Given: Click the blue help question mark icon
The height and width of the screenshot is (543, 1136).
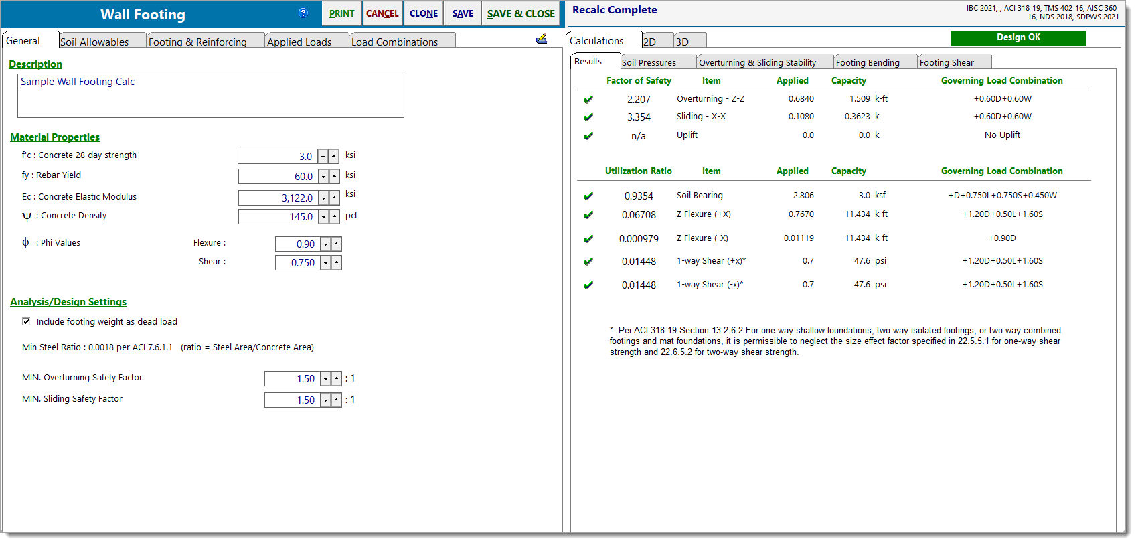Looking at the screenshot, I should point(303,13).
